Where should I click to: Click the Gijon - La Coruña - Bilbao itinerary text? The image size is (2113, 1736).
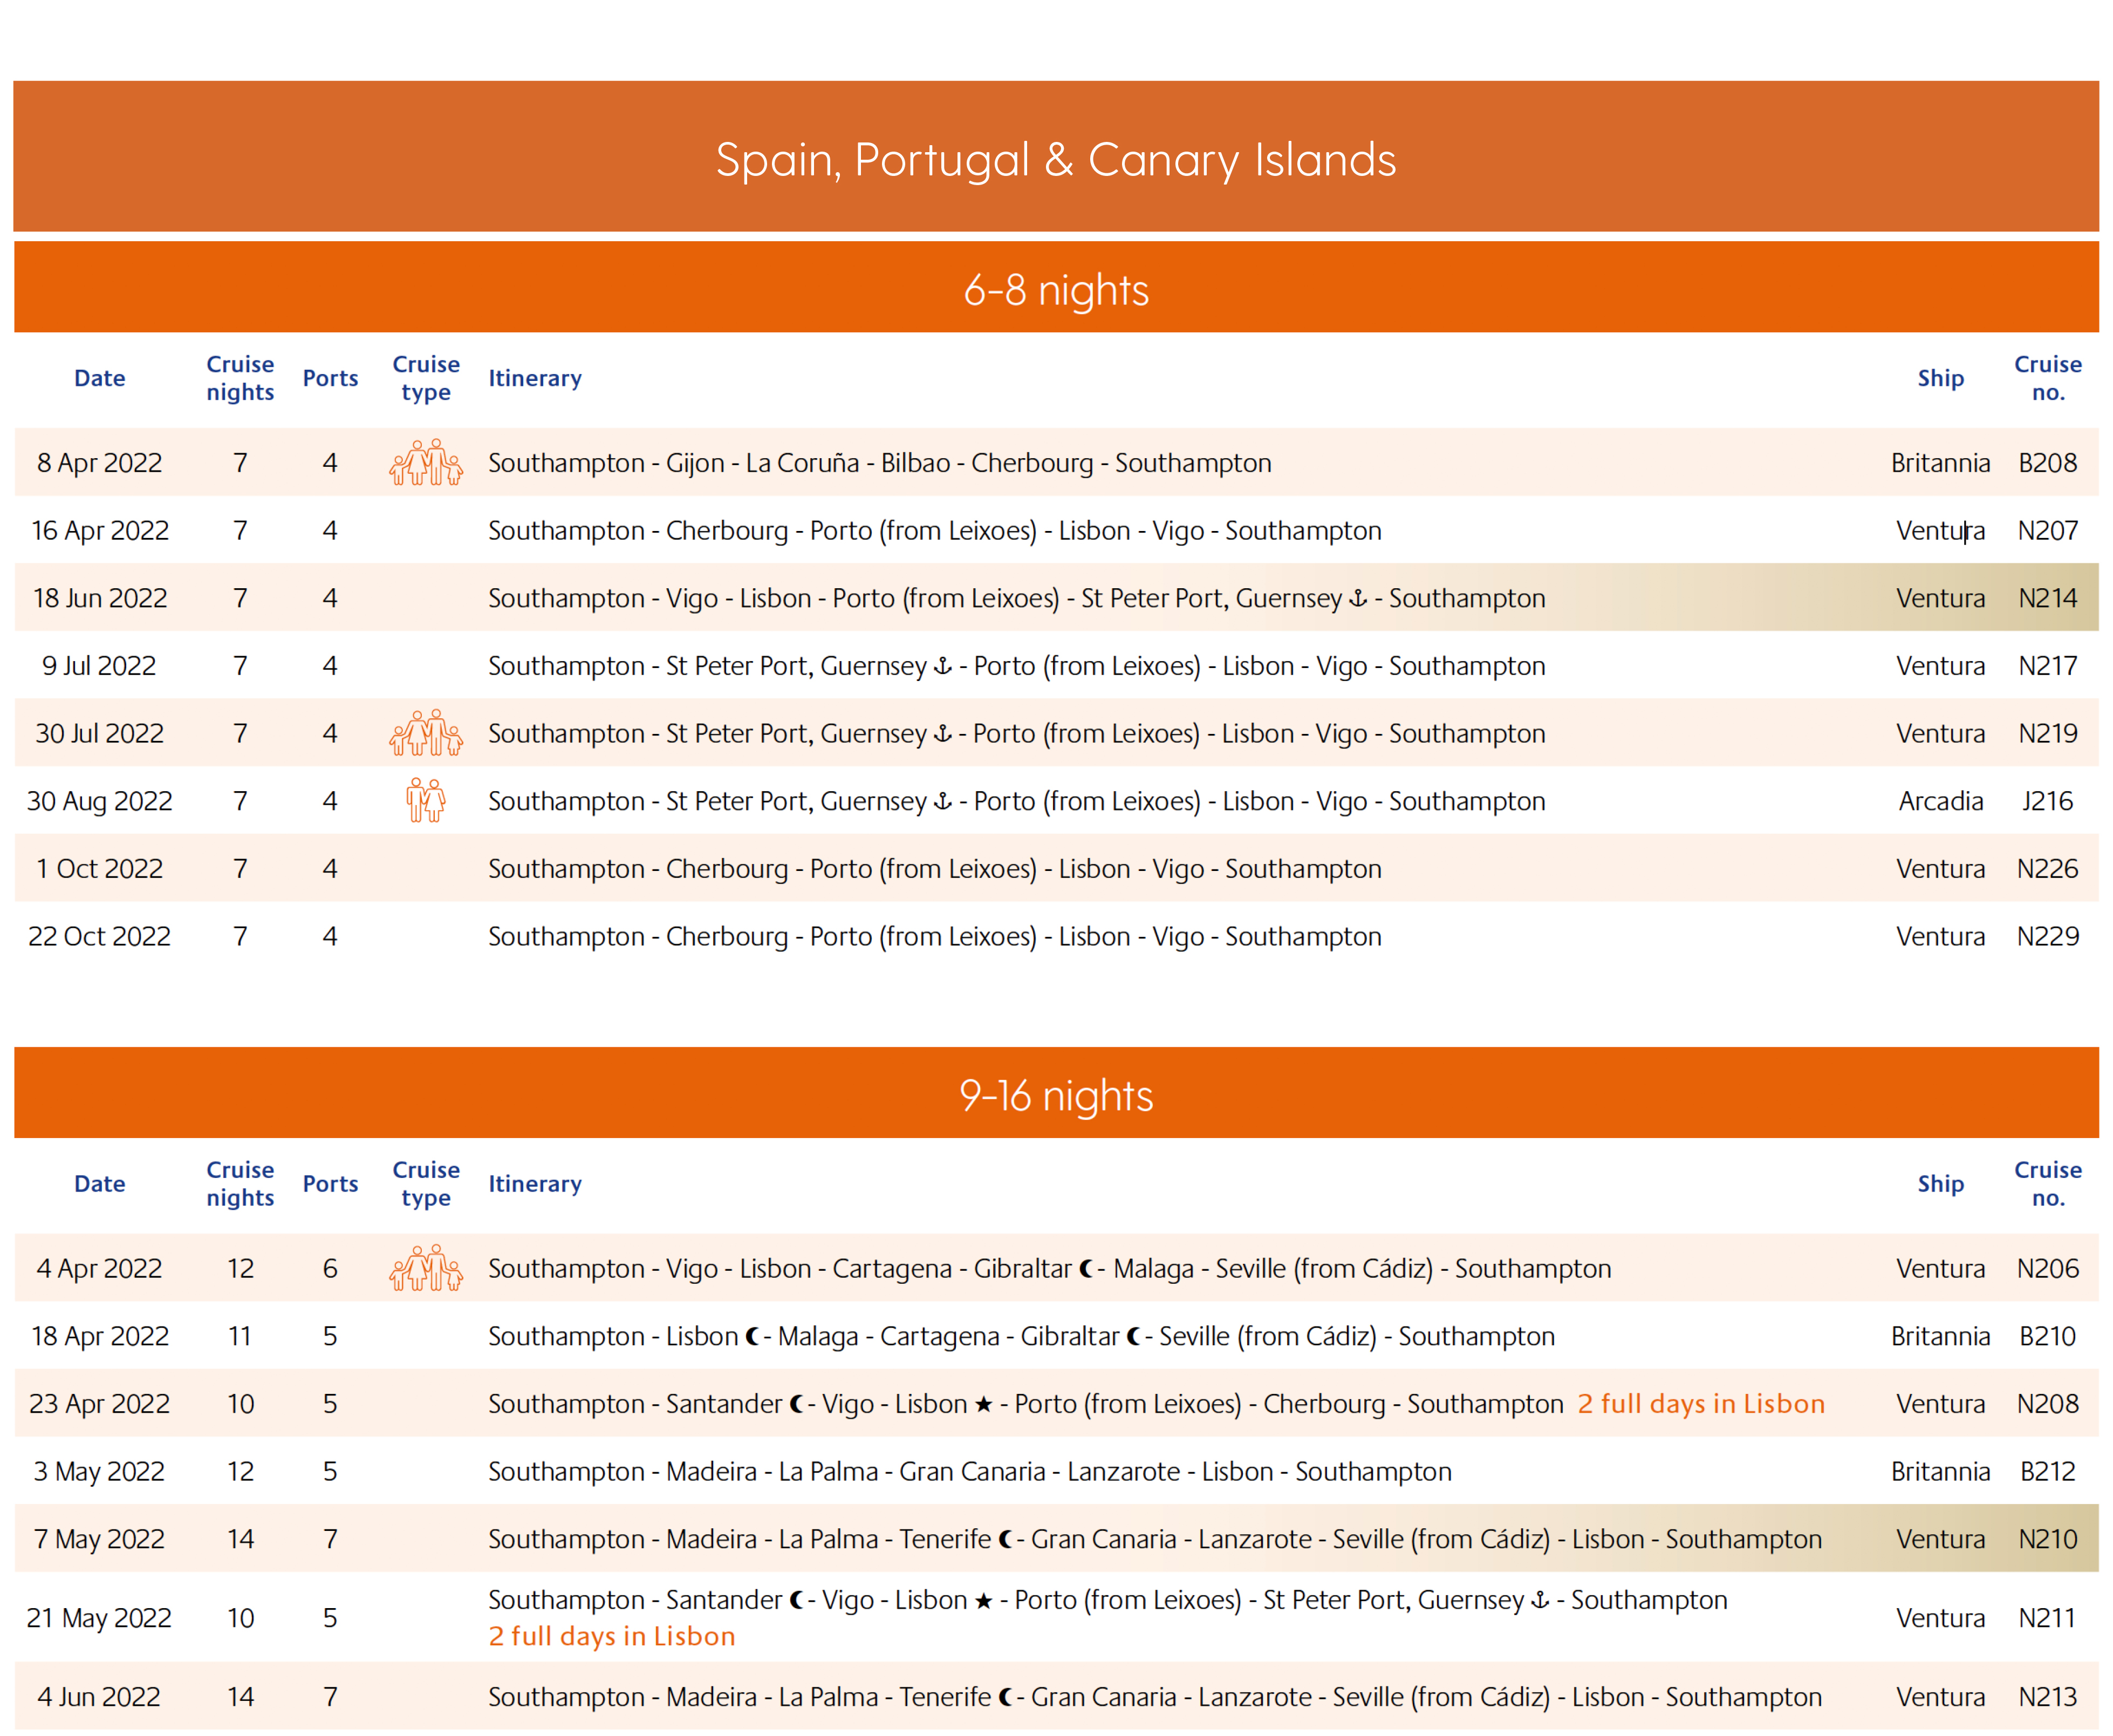coord(880,463)
